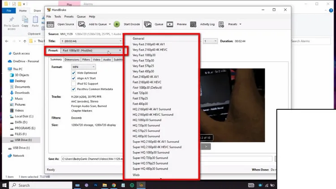Click the Presets toolbar icon
Viewport: 336px width, 189px height.
(x=221, y=24)
